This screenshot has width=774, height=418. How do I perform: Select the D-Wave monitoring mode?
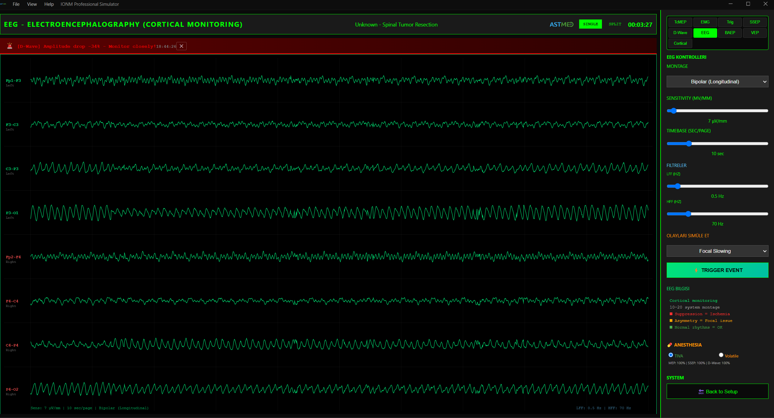680,33
